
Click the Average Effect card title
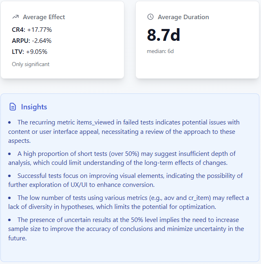[x=44, y=17]
